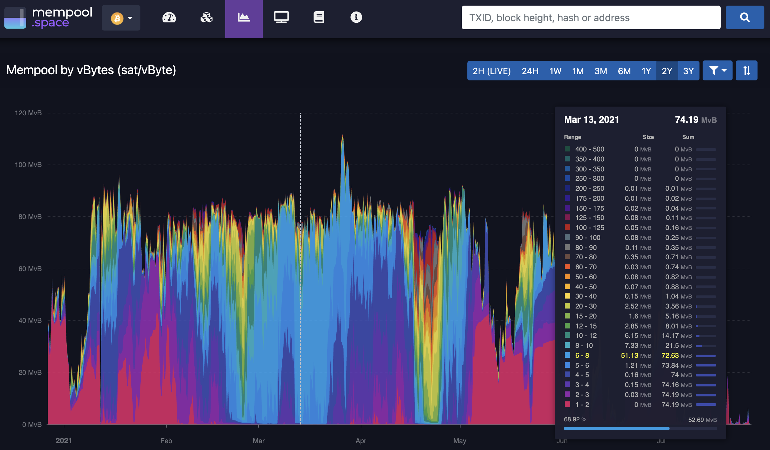The height and width of the screenshot is (450, 770).
Task: Open the dashboard gauge icon
Action: [x=169, y=18]
